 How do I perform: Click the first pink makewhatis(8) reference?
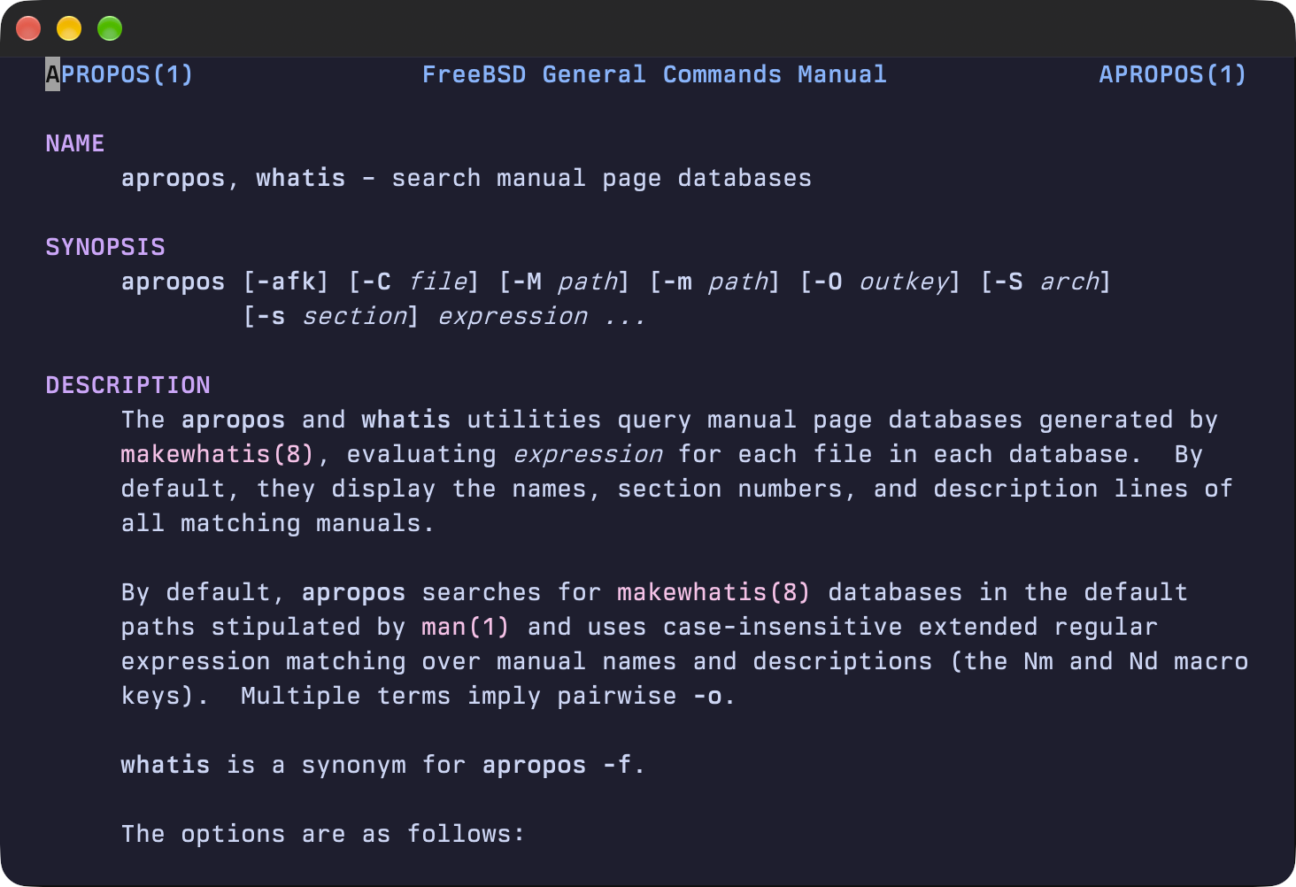pyautogui.click(x=218, y=454)
